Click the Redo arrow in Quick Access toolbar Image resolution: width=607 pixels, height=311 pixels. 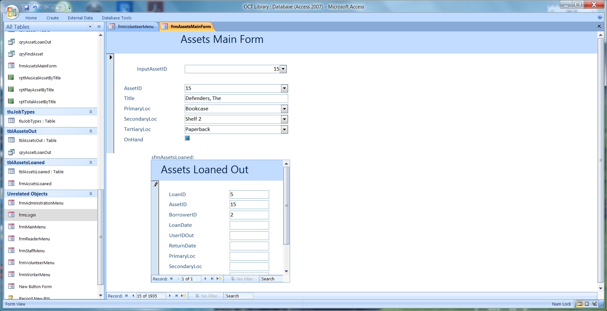coord(47,7)
